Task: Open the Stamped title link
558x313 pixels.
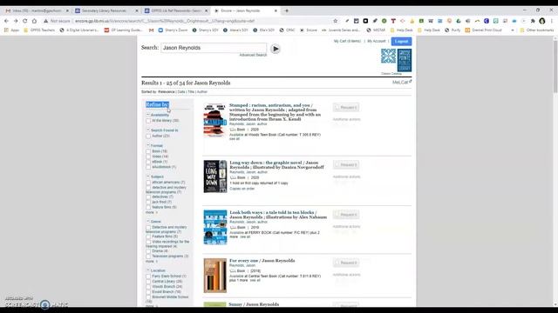Action: point(275,112)
